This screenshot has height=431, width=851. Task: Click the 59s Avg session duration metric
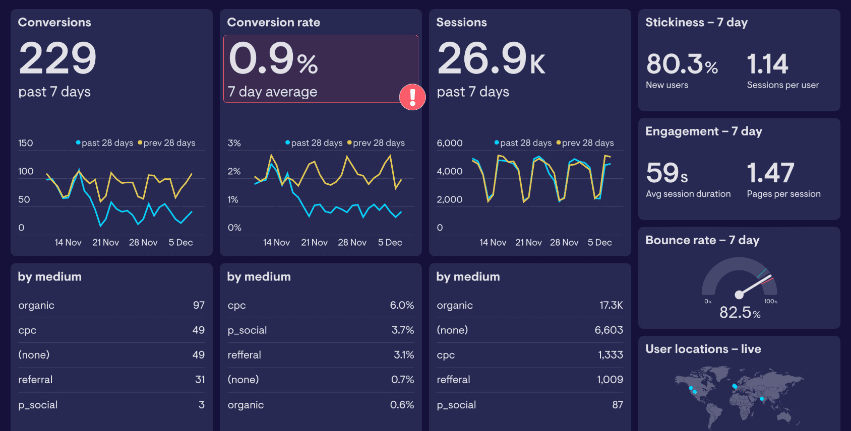(x=667, y=173)
